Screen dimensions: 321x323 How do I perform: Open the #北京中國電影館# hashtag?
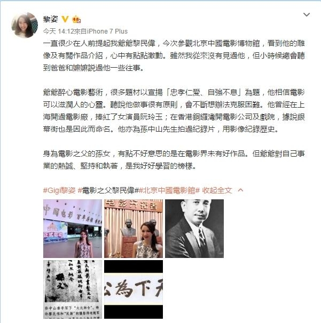click(169, 190)
